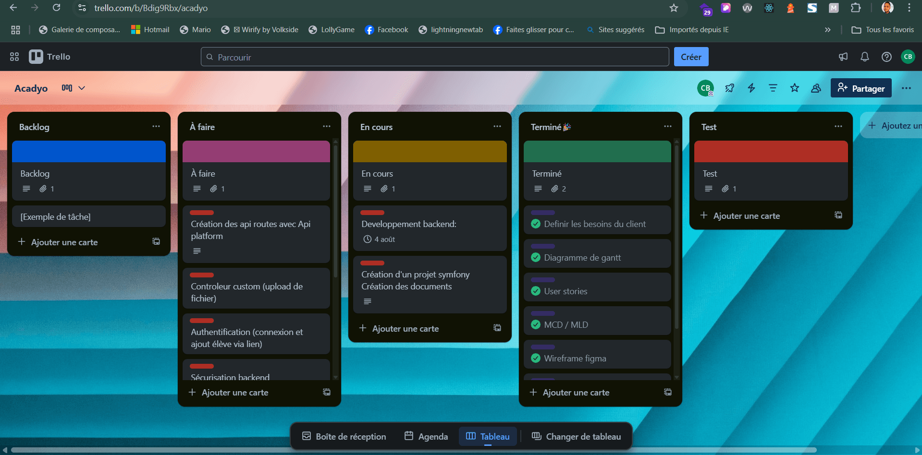Open the Test list actions menu
922x455 pixels.
(x=838, y=126)
